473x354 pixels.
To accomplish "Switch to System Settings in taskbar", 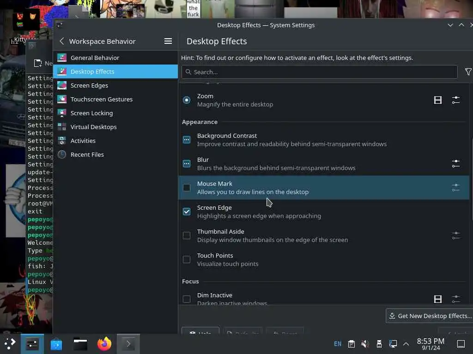I will click(32, 344).
